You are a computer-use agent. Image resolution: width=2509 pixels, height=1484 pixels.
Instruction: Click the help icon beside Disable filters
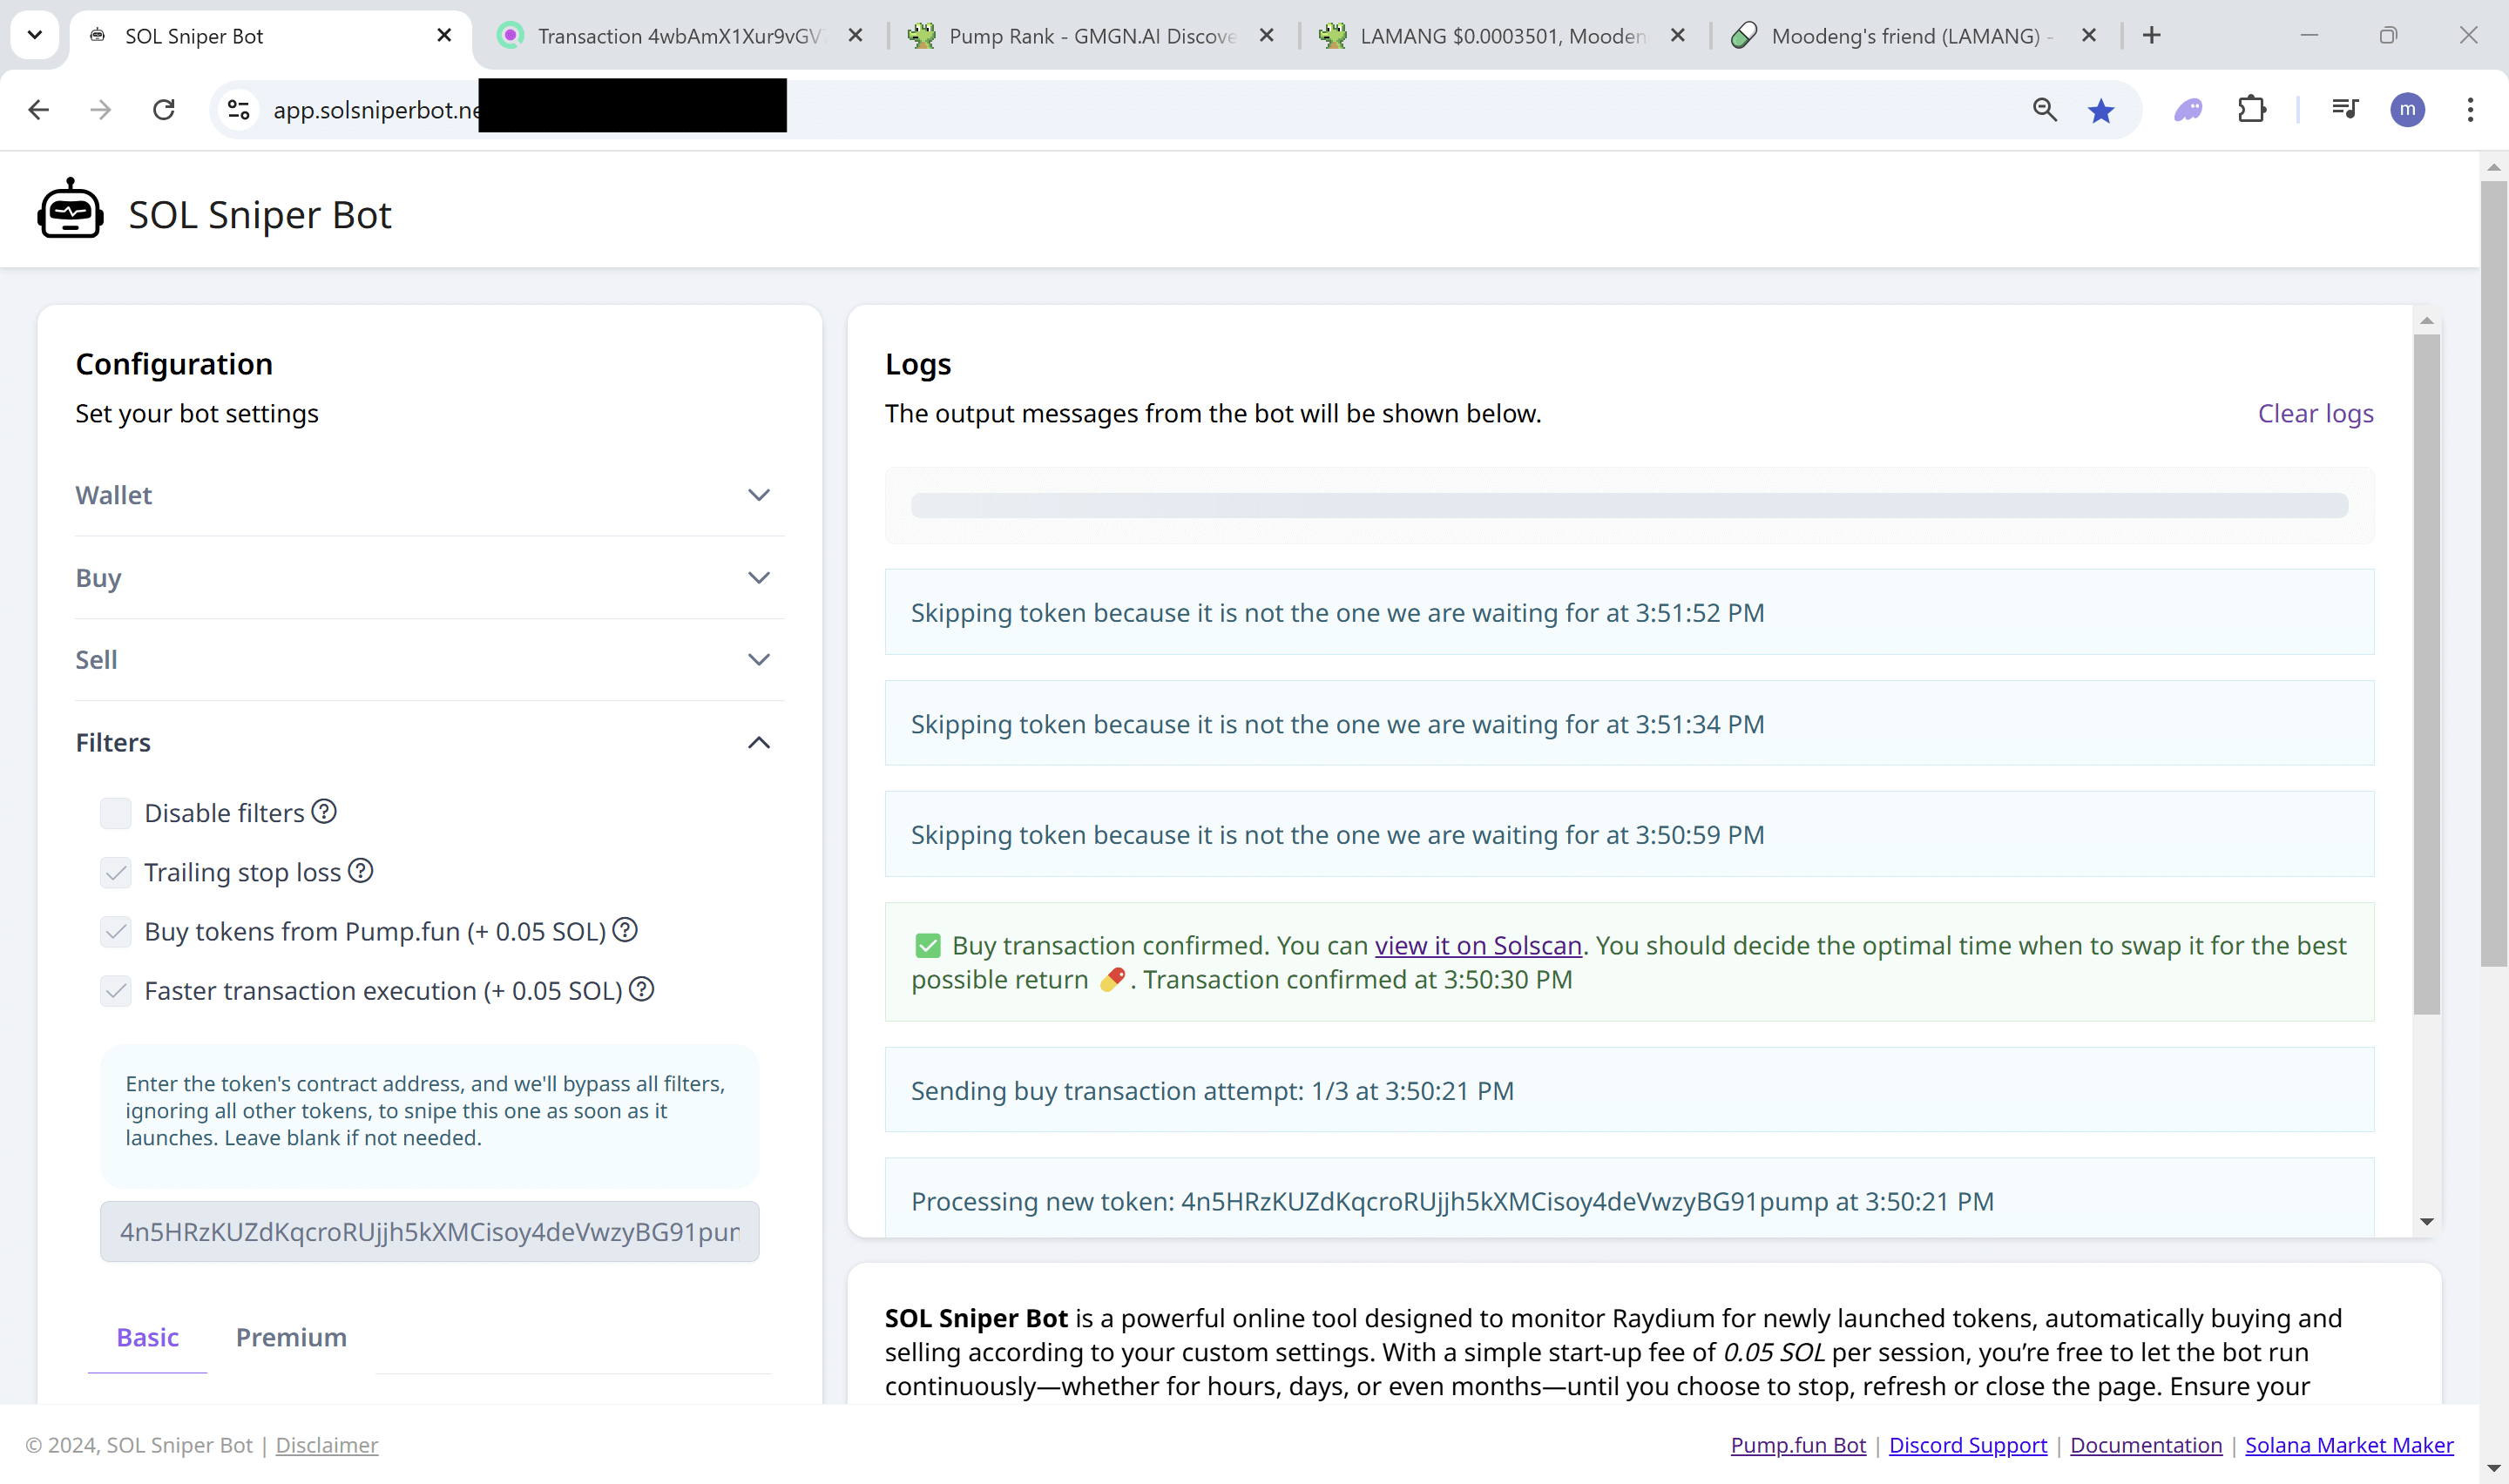coord(323,811)
